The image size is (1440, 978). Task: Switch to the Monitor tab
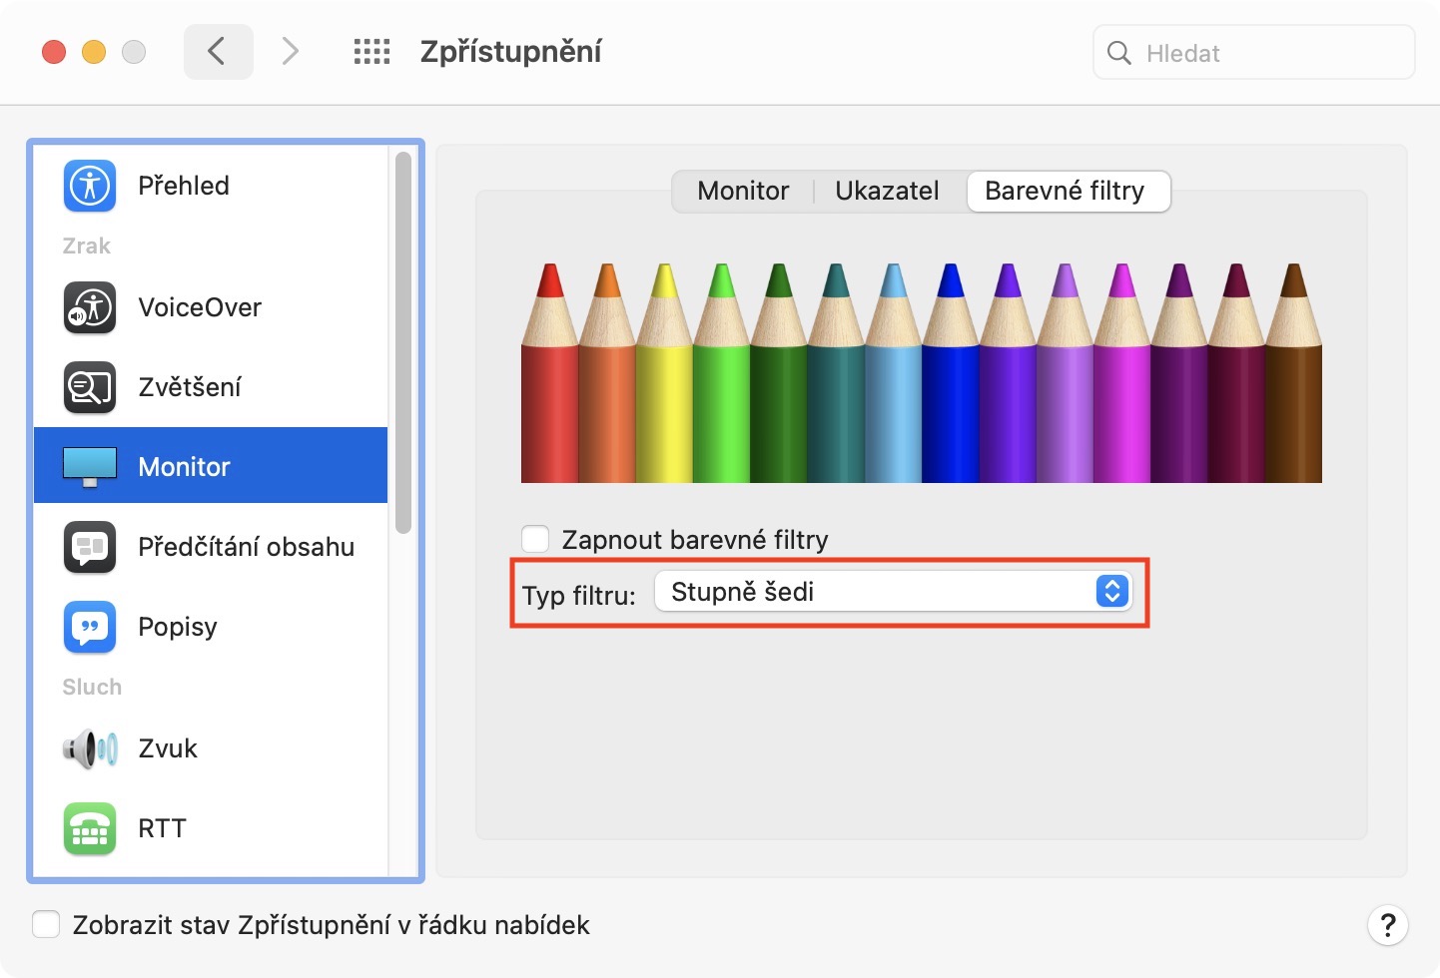click(x=743, y=191)
